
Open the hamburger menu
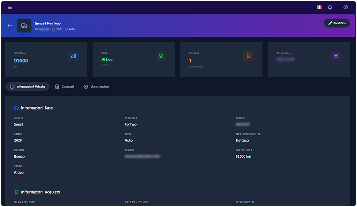pyautogui.click(x=10, y=7)
